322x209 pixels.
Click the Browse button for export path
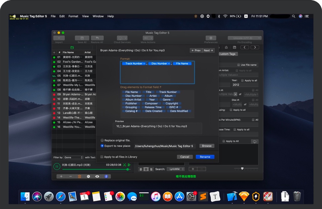[206, 146]
